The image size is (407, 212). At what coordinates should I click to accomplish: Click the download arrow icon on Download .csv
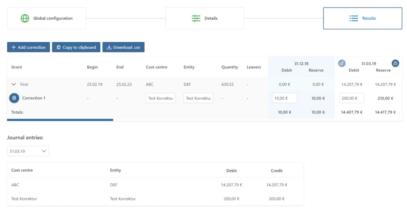coord(109,47)
